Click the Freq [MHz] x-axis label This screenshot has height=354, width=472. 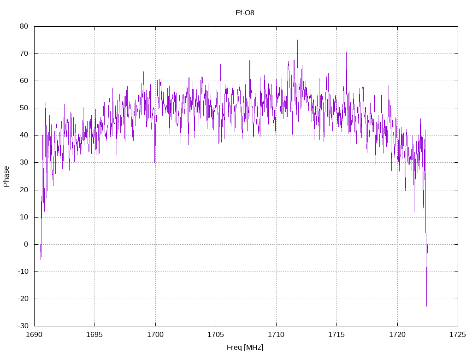point(245,348)
